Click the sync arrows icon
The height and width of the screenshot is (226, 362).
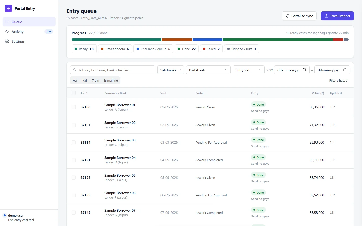tap(288, 16)
